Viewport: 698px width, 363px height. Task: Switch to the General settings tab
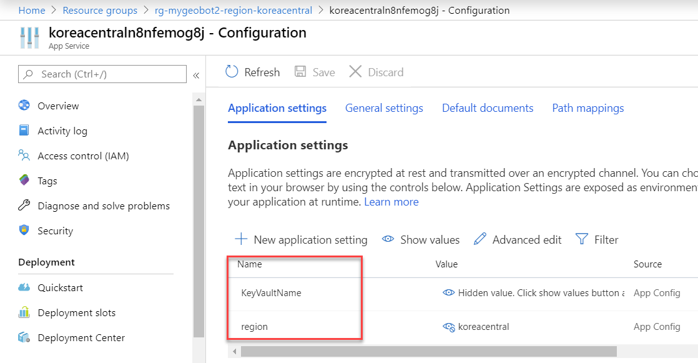pyautogui.click(x=384, y=108)
